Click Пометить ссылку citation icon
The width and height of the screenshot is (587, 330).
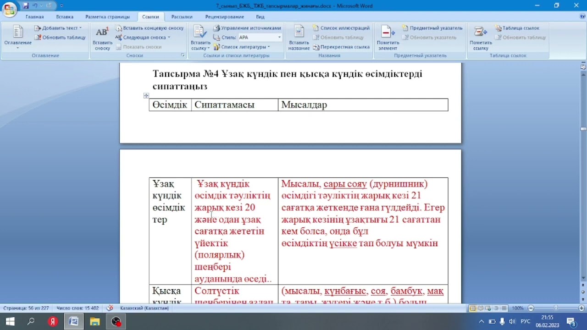click(x=481, y=38)
